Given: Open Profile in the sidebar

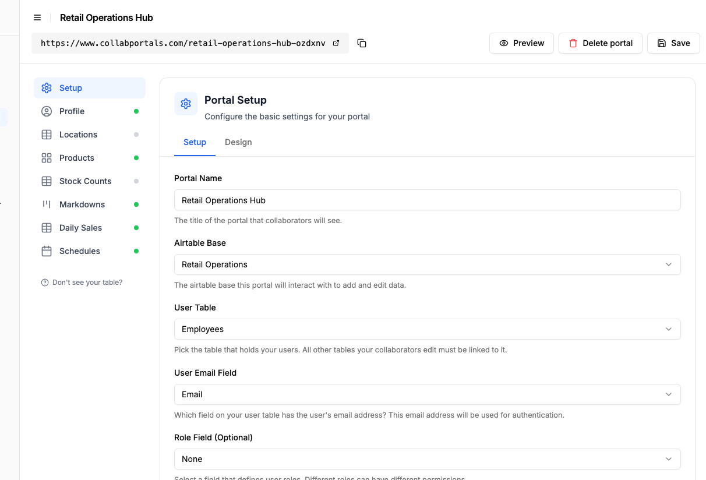Looking at the screenshot, I should point(90,111).
